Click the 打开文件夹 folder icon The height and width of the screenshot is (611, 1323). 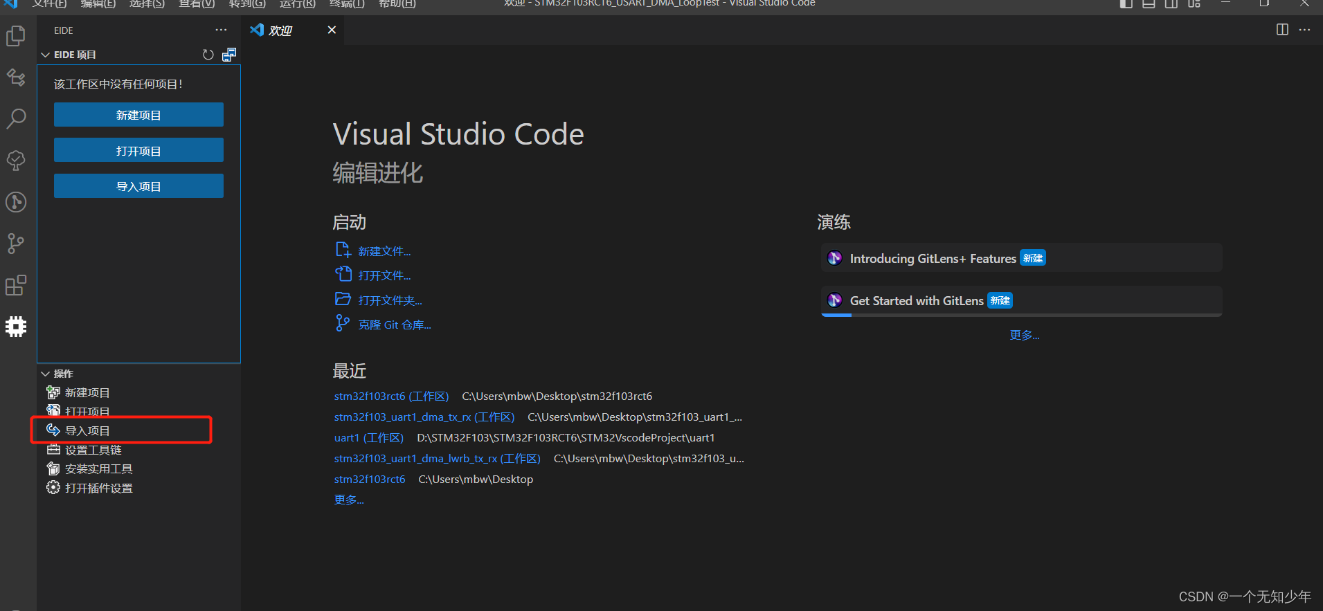point(343,299)
